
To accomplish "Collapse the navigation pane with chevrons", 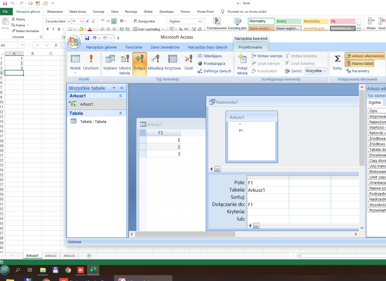I will click(122, 88).
